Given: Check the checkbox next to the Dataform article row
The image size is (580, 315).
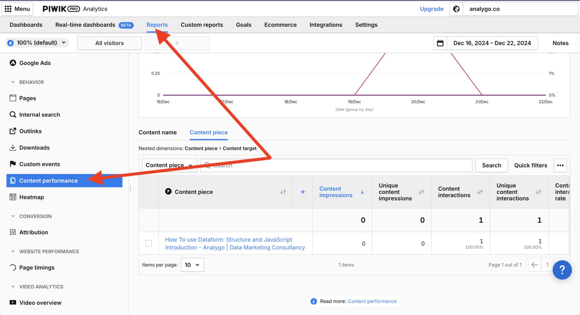Looking at the screenshot, I should 148,243.
